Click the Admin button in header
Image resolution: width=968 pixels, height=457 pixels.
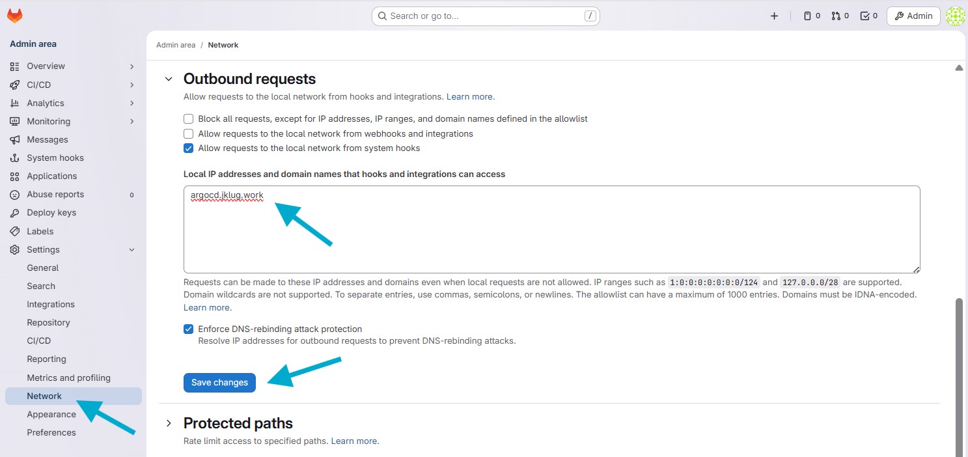(x=913, y=16)
